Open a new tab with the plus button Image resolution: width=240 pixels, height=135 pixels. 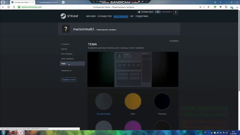point(63,2)
